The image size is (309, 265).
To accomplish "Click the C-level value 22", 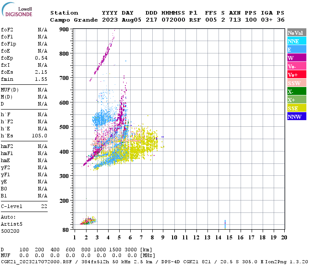I will (x=44, y=206).
